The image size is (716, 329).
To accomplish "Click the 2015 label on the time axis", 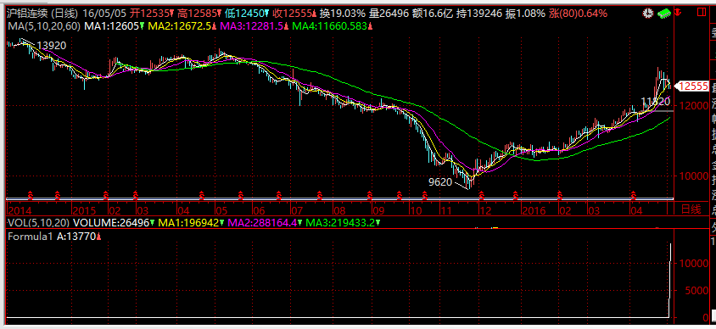I will point(84,211).
